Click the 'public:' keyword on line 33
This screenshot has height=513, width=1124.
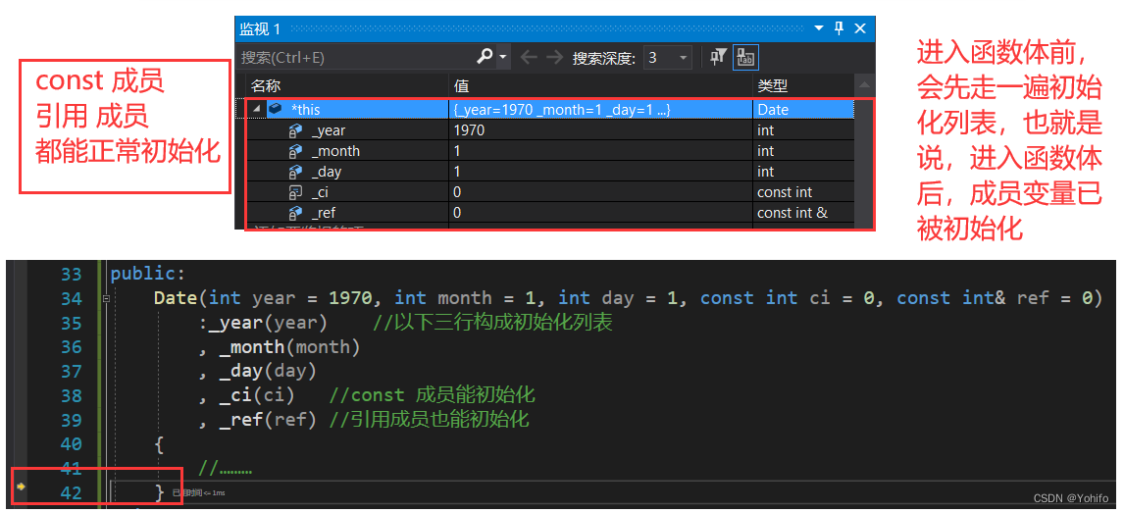148,275
